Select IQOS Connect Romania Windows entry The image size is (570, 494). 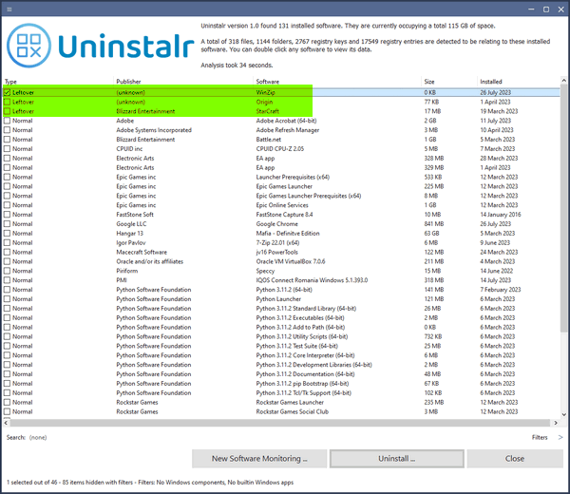coord(312,280)
